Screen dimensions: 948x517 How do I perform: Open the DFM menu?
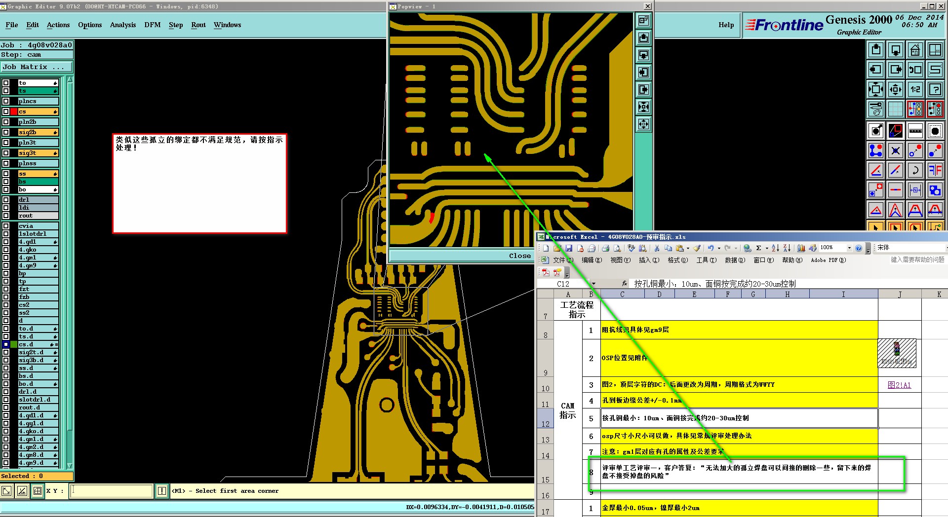point(153,25)
